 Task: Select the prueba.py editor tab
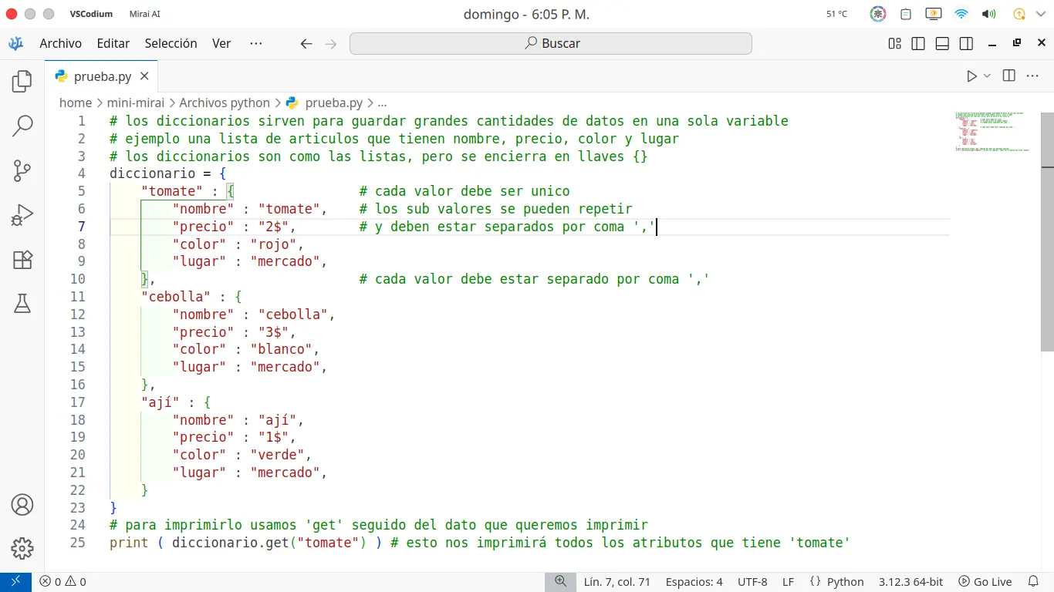tap(101, 76)
